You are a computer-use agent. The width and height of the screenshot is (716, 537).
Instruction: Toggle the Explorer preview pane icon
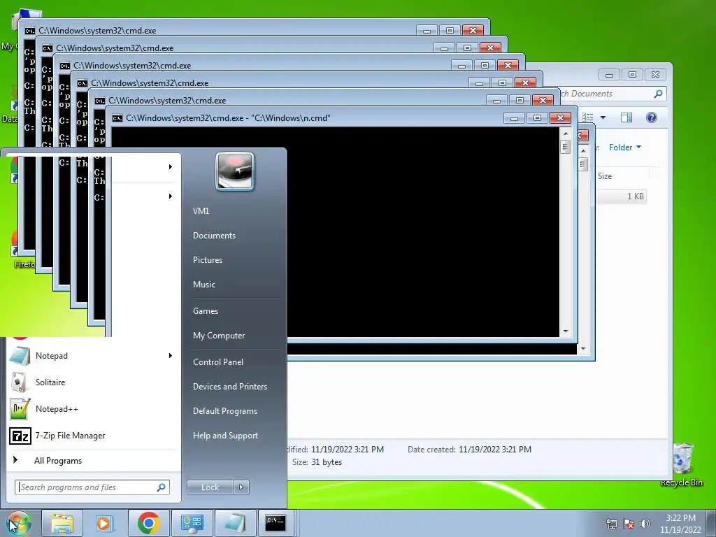pos(626,117)
